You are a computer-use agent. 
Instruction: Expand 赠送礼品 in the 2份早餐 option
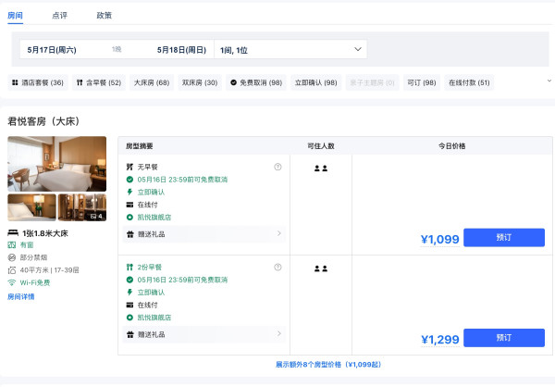pyautogui.click(x=203, y=334)
